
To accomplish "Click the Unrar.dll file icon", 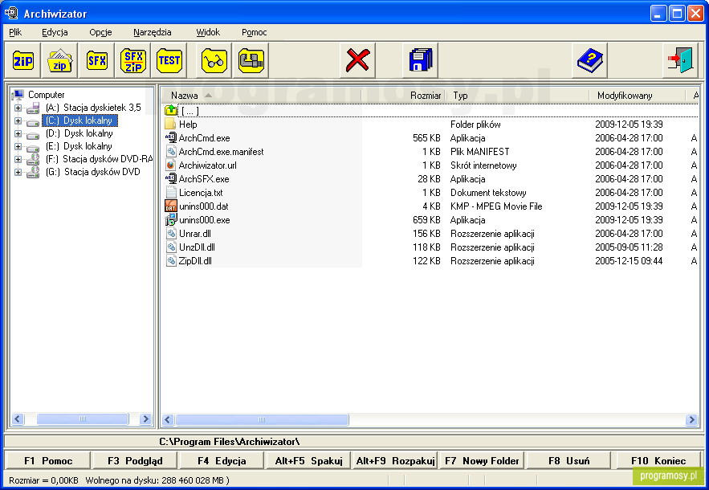I will point(170,234).
